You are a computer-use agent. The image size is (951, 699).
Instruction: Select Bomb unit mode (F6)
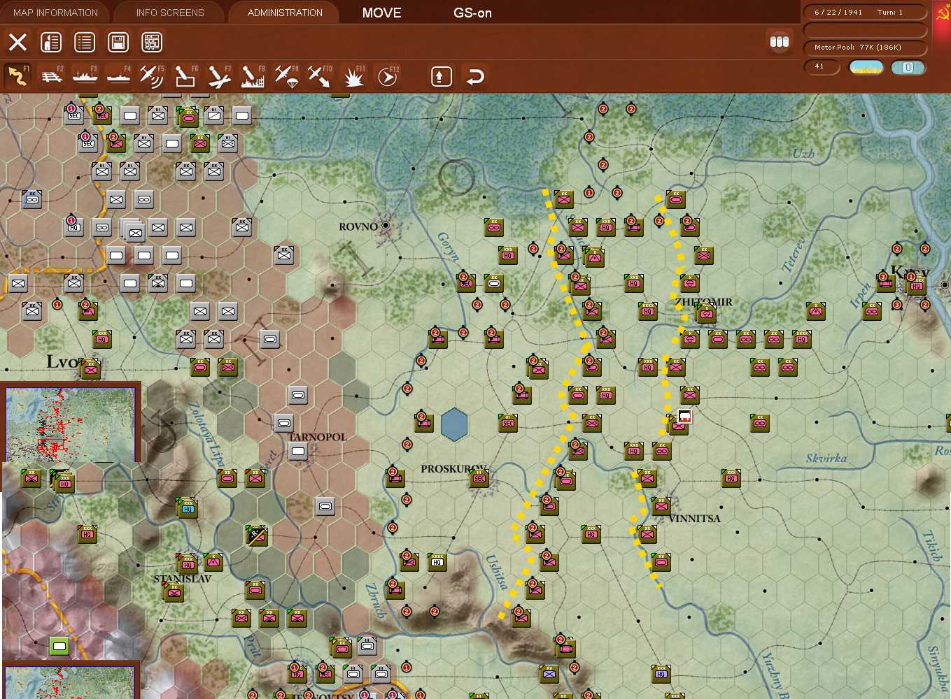[185, 76]
